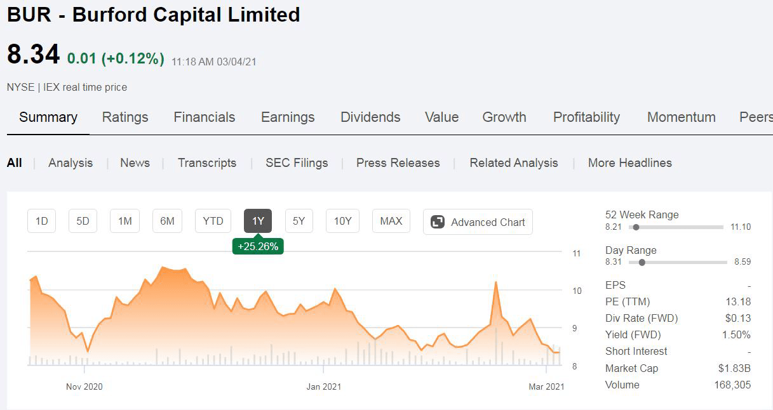This screenshot has width=773, height=410.
Task: Open More Headlines
Action: tap(630, 163)
